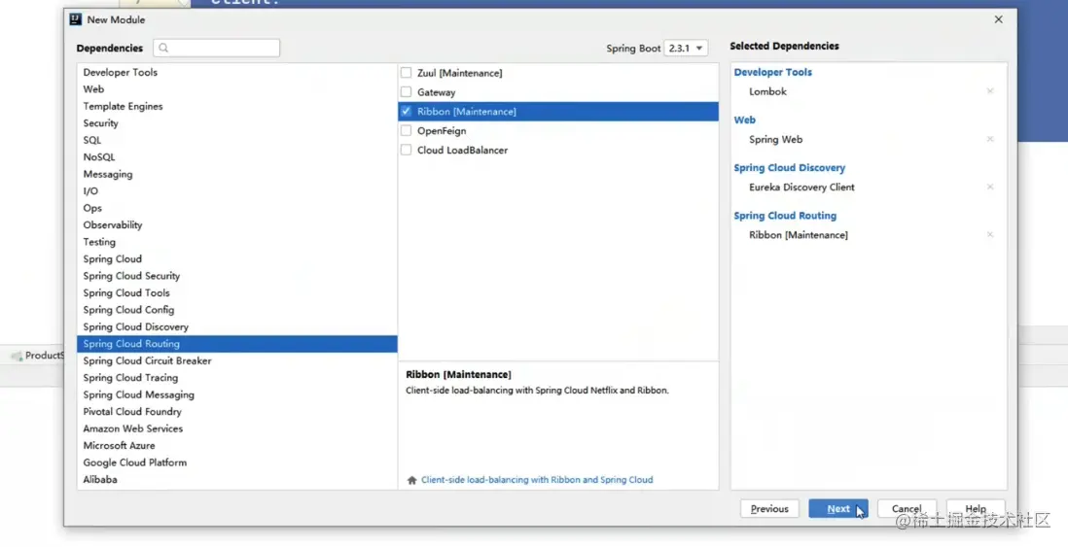Go back with the Previous button
1068x547 pixels.
coord(769,509)
